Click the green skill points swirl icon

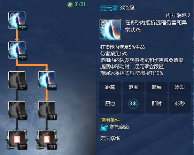(x=70, y=5)
